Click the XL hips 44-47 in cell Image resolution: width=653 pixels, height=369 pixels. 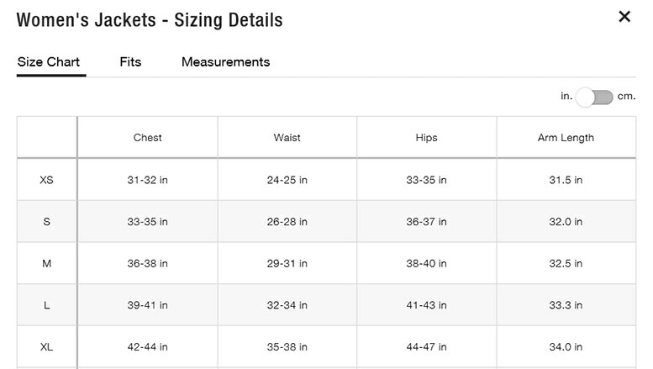[x=426, y=347]
